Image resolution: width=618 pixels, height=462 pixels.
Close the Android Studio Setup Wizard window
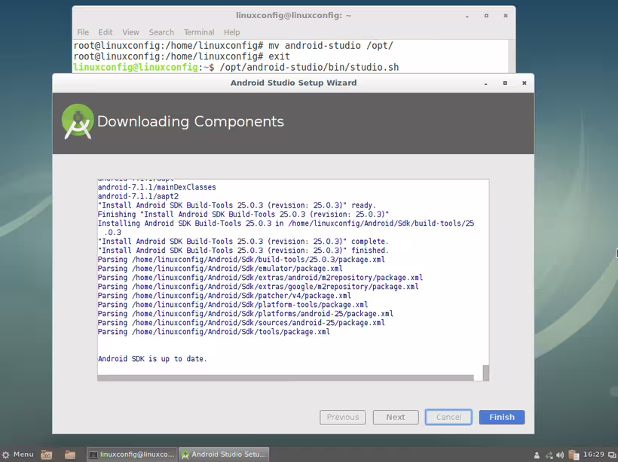(x=525, y=84)
